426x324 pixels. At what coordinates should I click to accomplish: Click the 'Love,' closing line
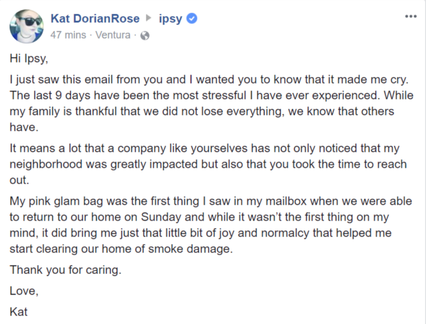[x=24, y=291]
